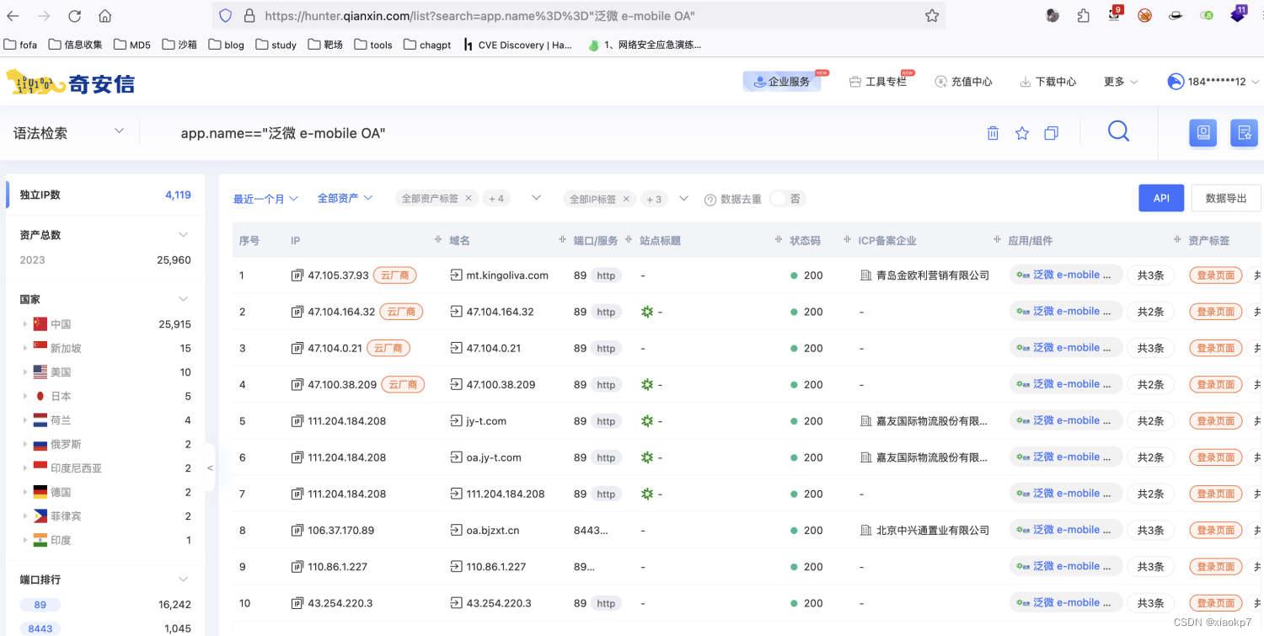The image size is (1264, 636).
Task: Click the IP icon beside 106.37.170.89
Action: 297,531
